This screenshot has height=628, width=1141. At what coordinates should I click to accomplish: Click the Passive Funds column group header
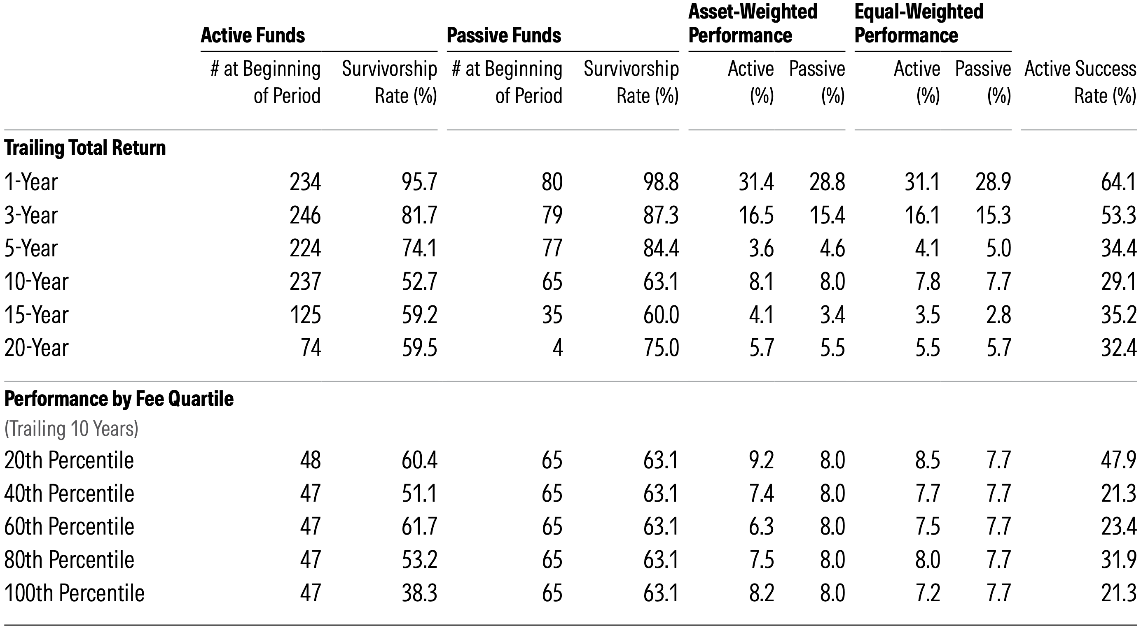(x=504, y=35)
